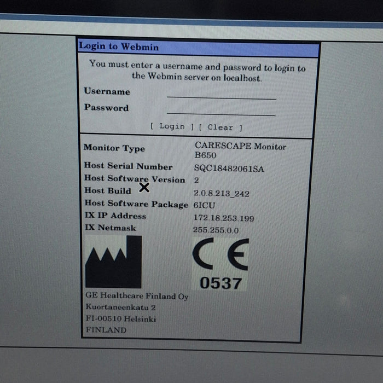The height and width of the screenshot is (383, 383).
Task: Click the Host Software Version label
Action: coord(134,179)
